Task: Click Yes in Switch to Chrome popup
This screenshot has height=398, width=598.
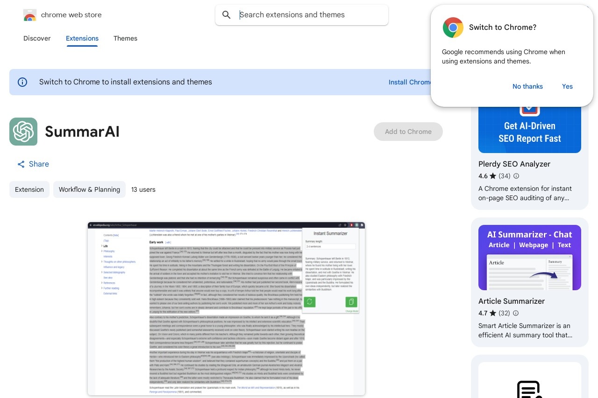Action: pos(567,86)
